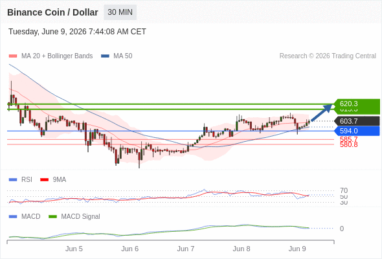The image size is (382, 259).
Task: Click the RSI legend blue swatch
Action: point(13,180)
